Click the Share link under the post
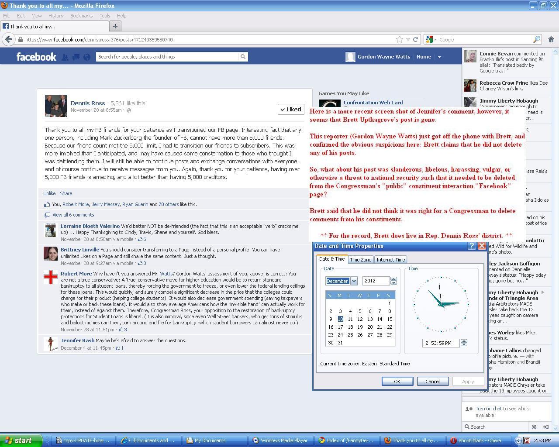 66,193
